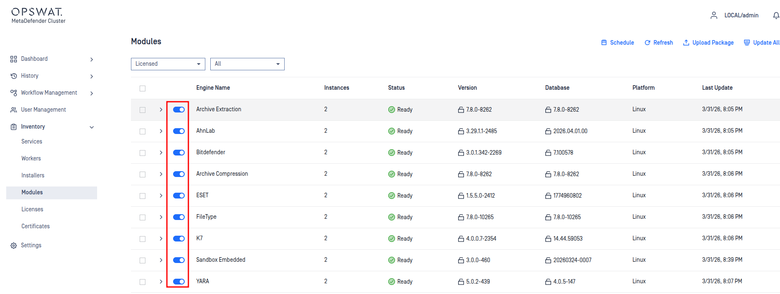Click the Settings gear icon
780x294 pixels.
coord(14,246)
